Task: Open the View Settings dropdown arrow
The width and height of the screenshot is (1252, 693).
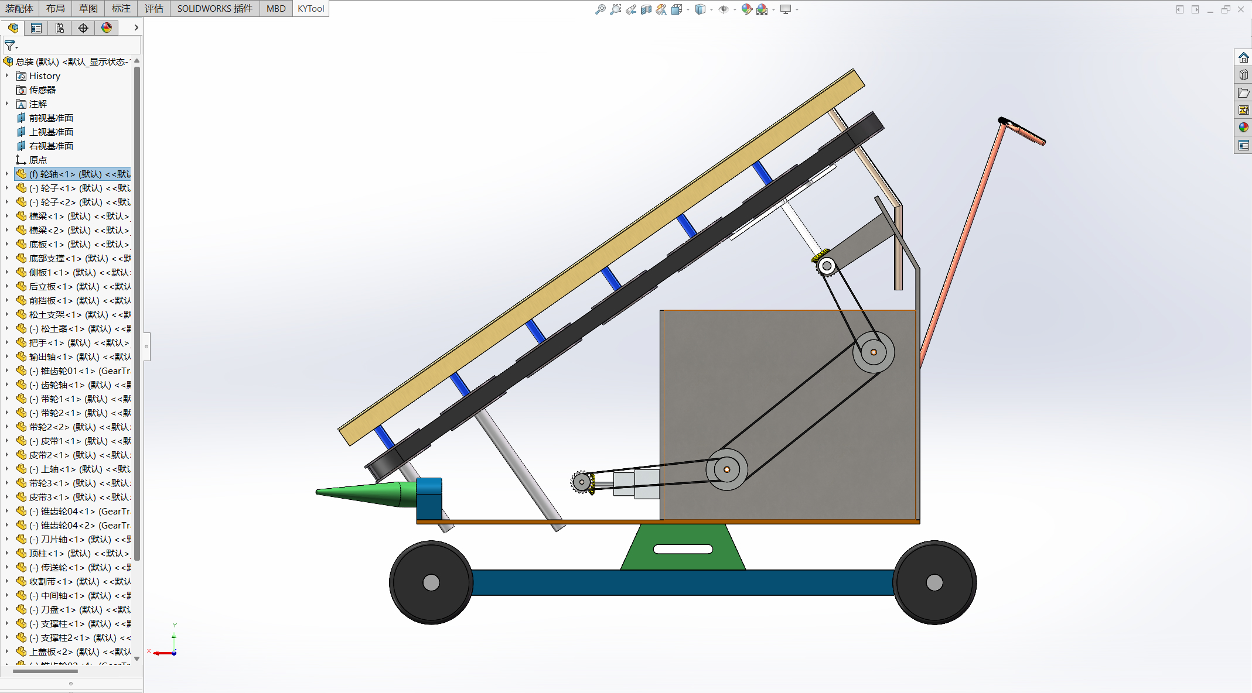Action: (797, 9)
